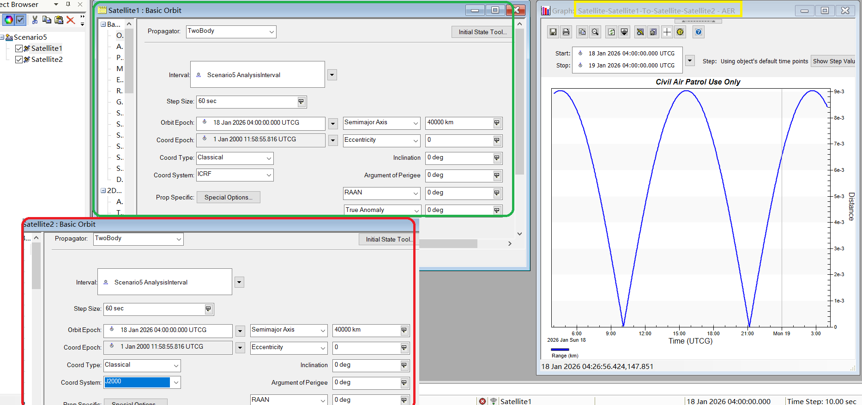Click the floppy-disk-over-document icon in the graph toolbar

(x=653, y=32)
